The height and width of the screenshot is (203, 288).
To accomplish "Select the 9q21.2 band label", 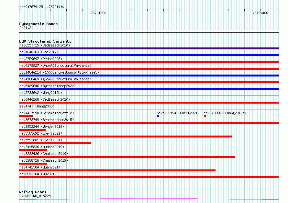I will [x=25, y=28].
